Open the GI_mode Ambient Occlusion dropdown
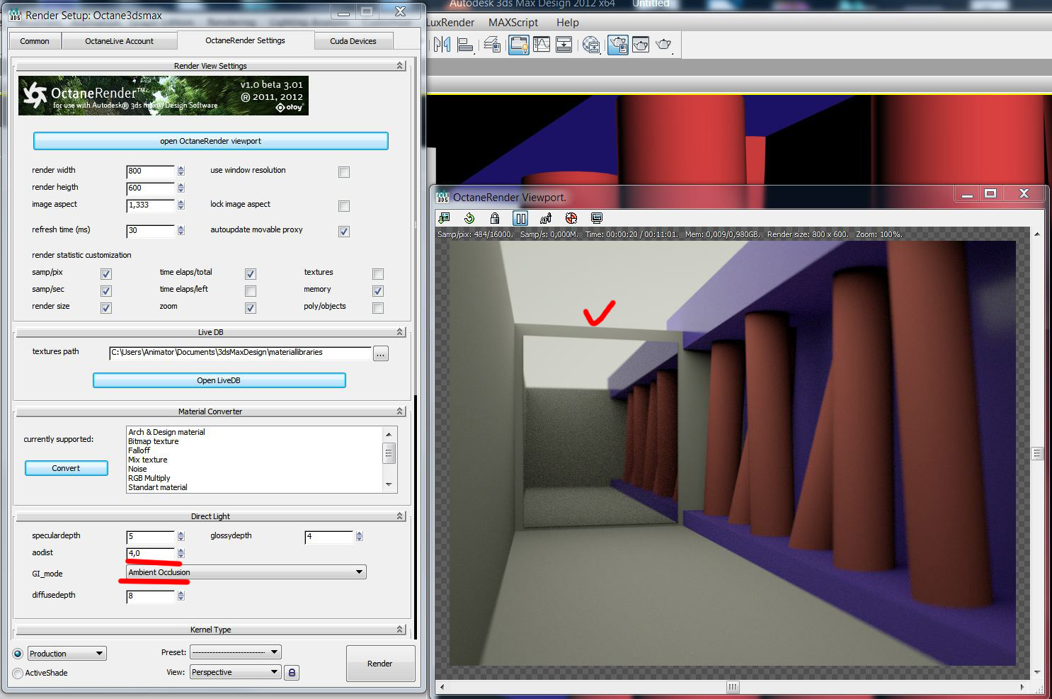This screenshot has height=699, width=1052. [246, 572]
